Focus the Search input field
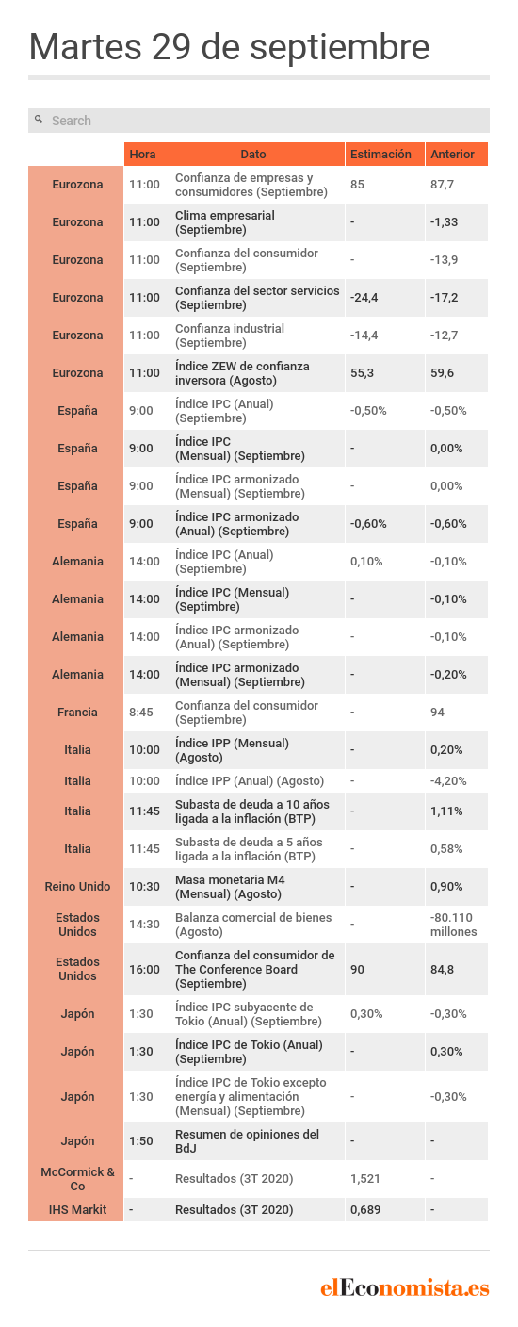Screen dimensions: 518x1327 click(x=259, y=121)
